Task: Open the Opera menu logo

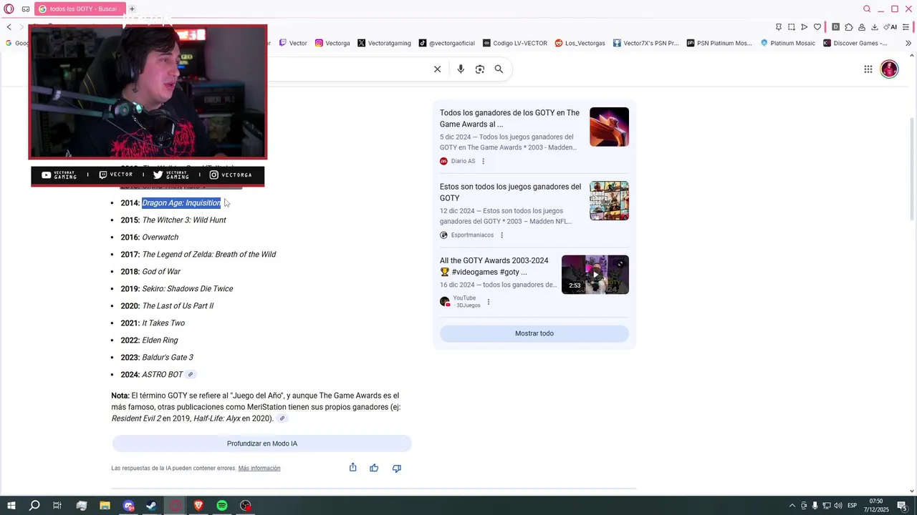Action: click(9, 9)
